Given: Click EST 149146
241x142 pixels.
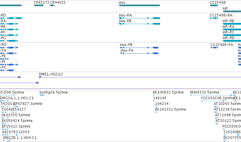Looking at the screenshot, I should tap(153, 101).
